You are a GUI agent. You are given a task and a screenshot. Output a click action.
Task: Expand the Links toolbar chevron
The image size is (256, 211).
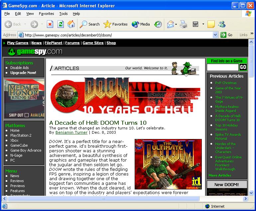coord(252,34)
